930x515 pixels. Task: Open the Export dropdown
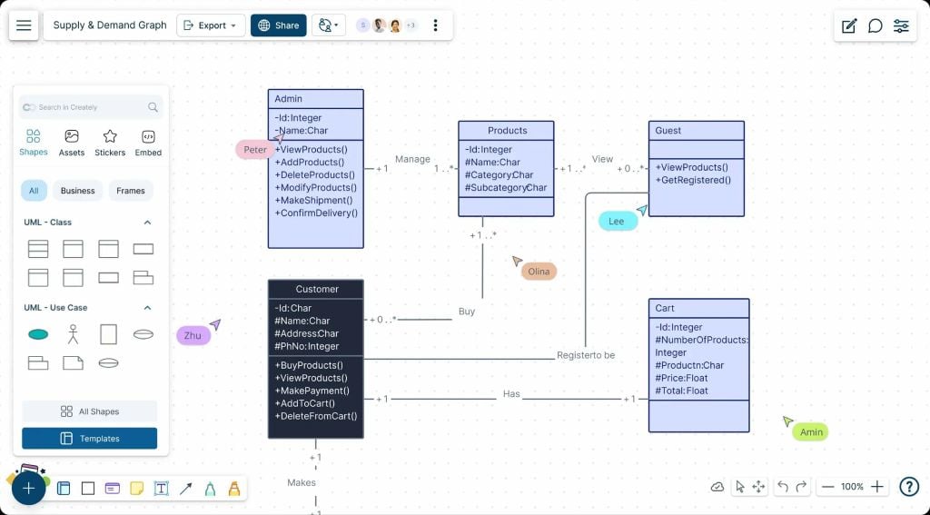pyautogui.click(x=211, y=25)
